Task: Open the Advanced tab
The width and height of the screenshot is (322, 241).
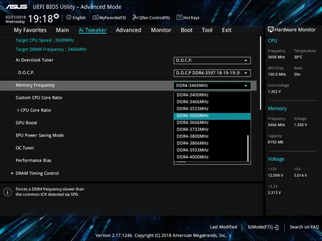Action: click(129, 30)
